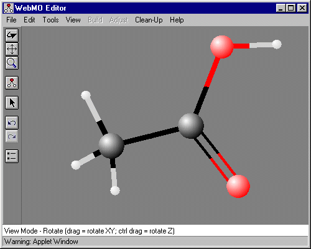
Task: Select the Rotate view tool
Action: (12, 35)
